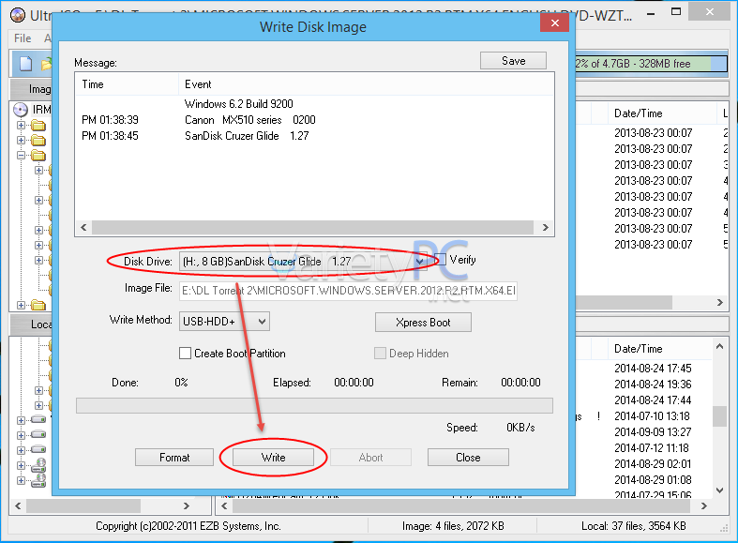Click the Time column header in message list
This screenshot has height=543, width=738.
tap(128, 84)
